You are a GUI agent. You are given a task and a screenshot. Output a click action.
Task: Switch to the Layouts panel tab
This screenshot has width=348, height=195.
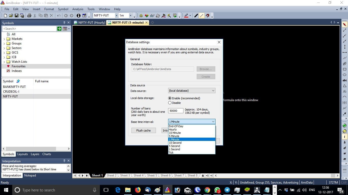point(22,154)
